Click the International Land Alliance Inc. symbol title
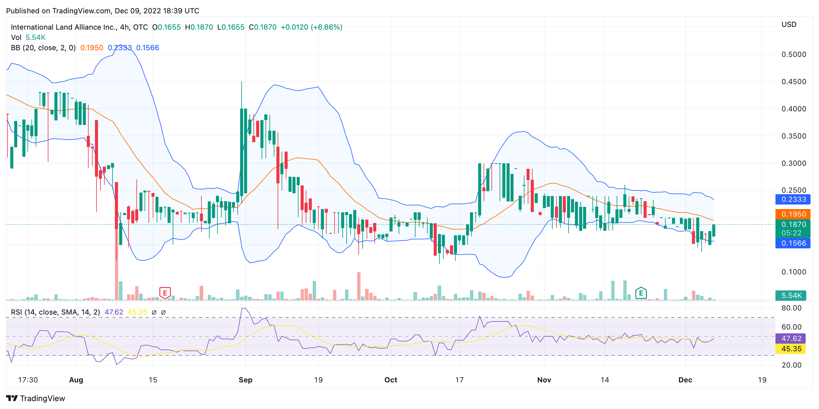This screenshot has width=819, height=409. pyautogui.click(x=64, y=27)
